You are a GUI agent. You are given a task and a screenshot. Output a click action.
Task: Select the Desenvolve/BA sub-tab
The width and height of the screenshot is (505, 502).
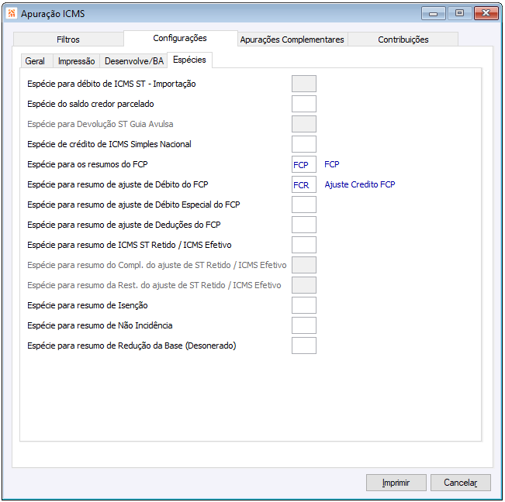[x=134, y=61]
